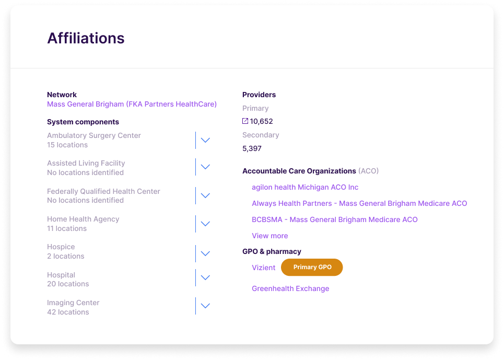Image resolution: width=504 pixels, height=360 pixels.
Task: Expand Assisted Living Facility chevron
Action: pyautogui.click(x=205, y=167)
